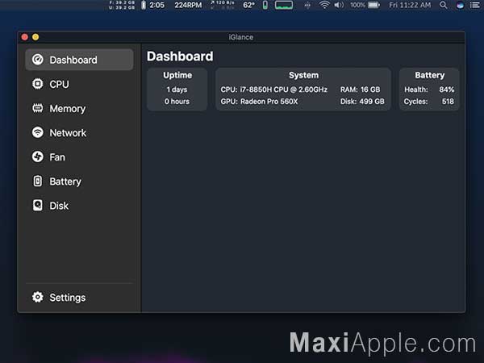
Task: Click the Cycles 518 value
Action: pos(448,102)
